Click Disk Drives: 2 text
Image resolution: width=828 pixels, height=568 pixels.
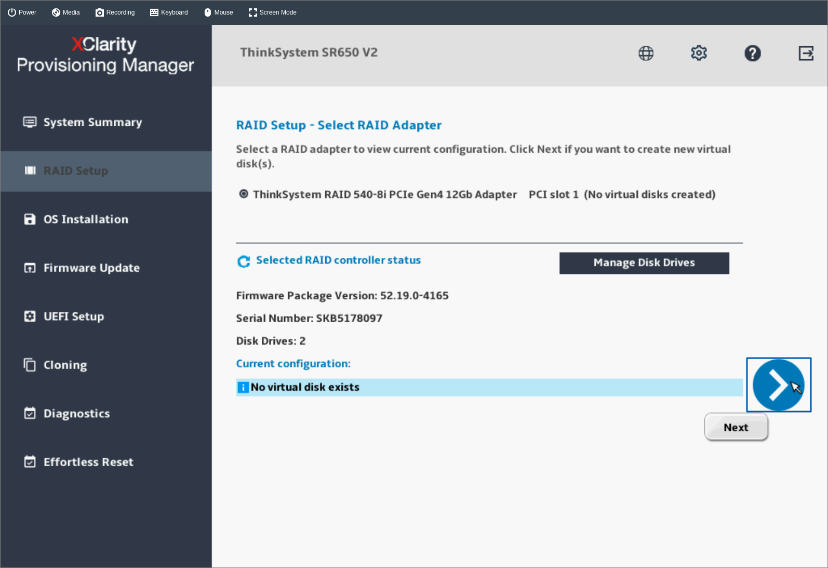point(271,341)
